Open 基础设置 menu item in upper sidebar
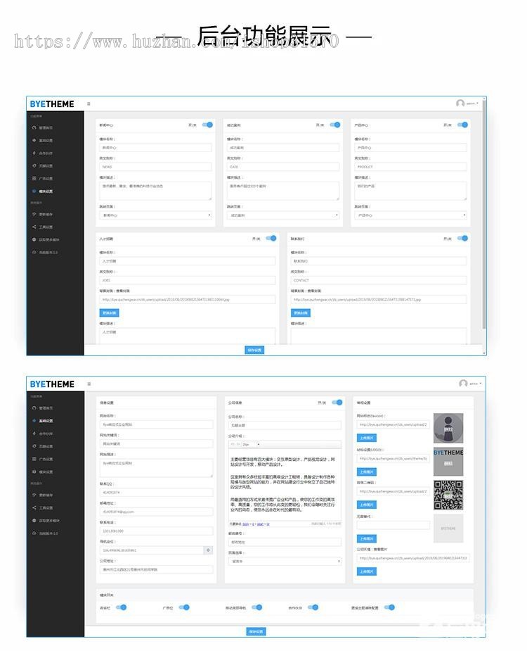 (x=46, y=140)
